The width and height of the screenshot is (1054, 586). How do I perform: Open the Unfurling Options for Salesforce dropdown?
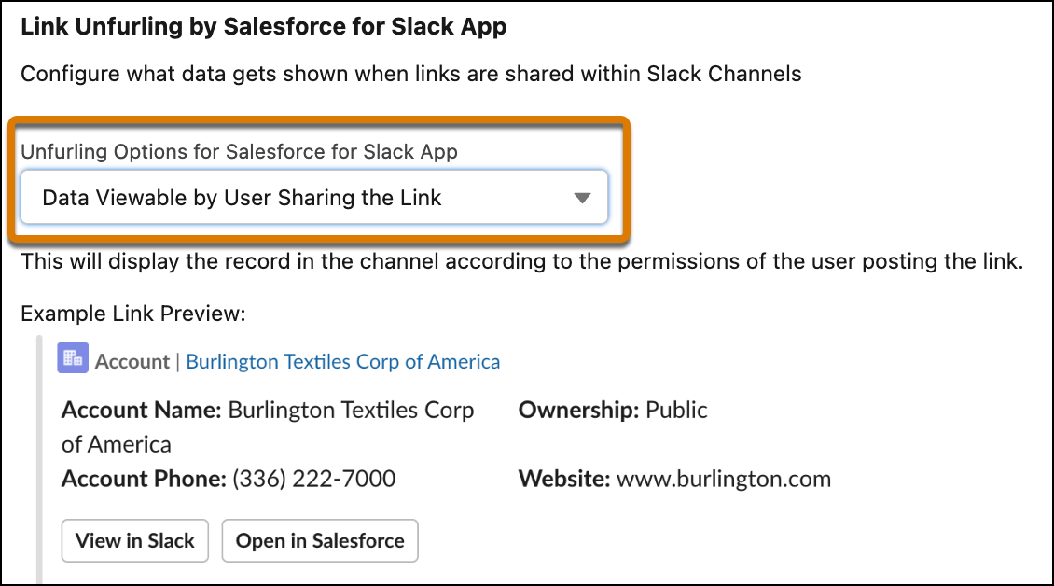pos(317,197)
